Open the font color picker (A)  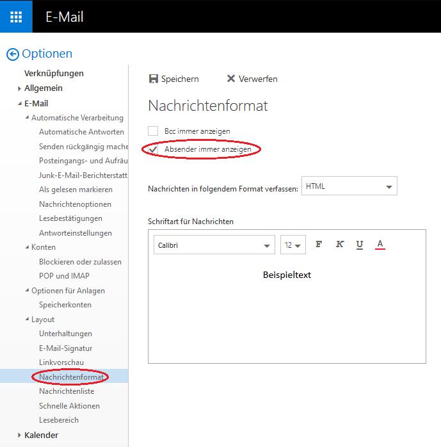(380, 245)
